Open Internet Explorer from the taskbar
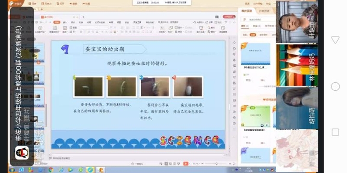Image resolution: width=347 pixels, height=173 pixels. tap(22, 170)
